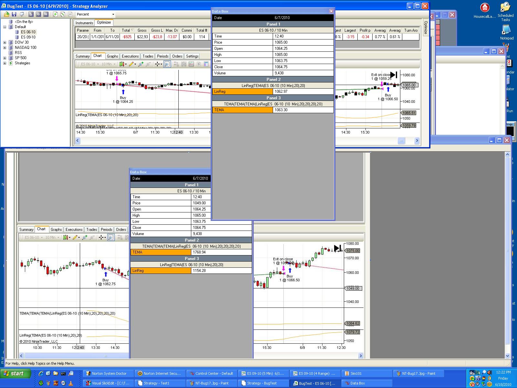Switch to Sim101 taskbar button

click(367, 373)
